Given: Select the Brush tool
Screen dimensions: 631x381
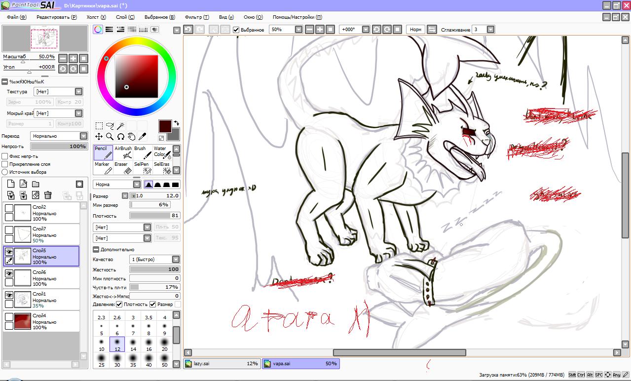Looking at the screenshot, I should (143, 152).
